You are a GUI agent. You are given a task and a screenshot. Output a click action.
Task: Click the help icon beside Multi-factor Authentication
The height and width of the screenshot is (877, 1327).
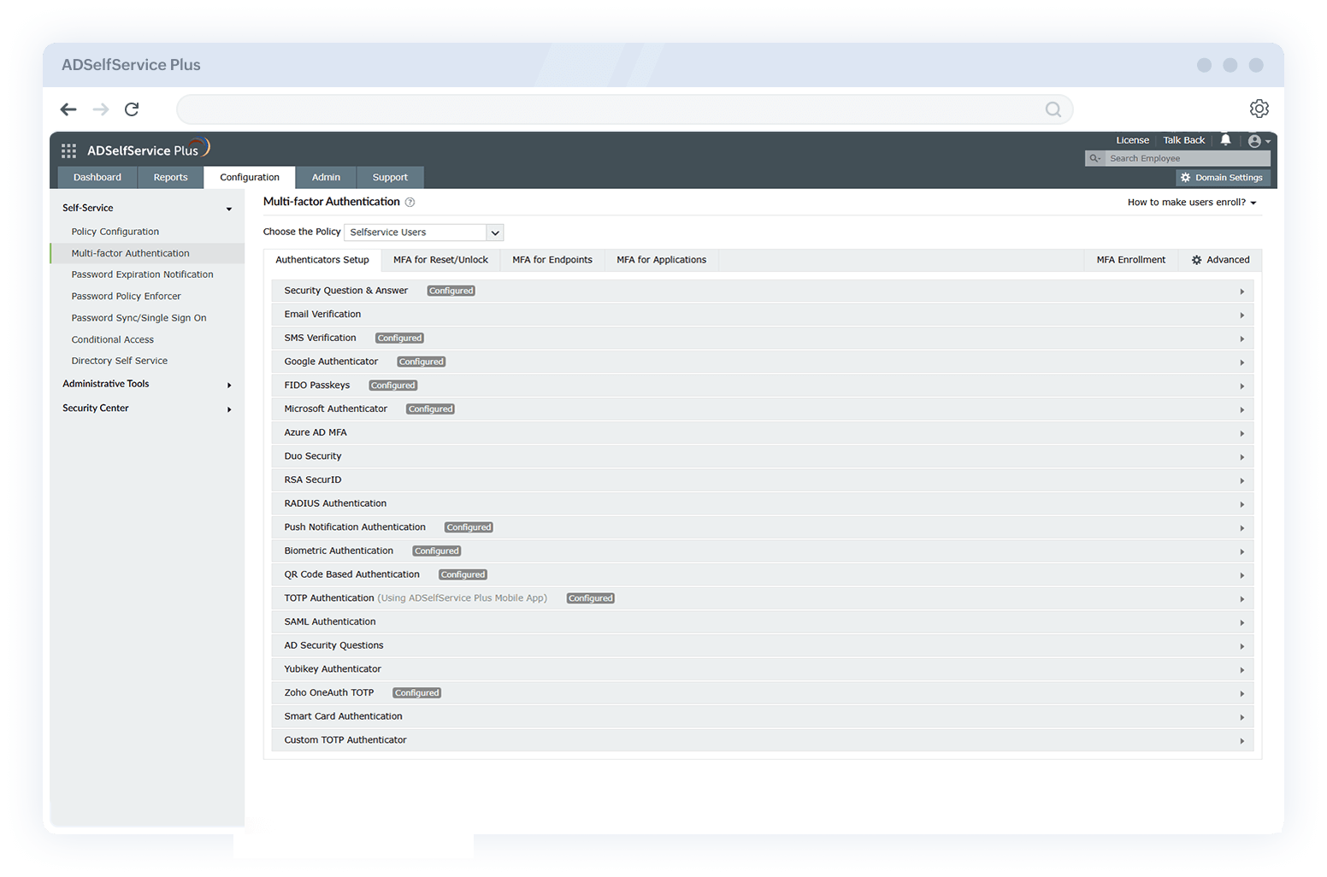(410, 202)
